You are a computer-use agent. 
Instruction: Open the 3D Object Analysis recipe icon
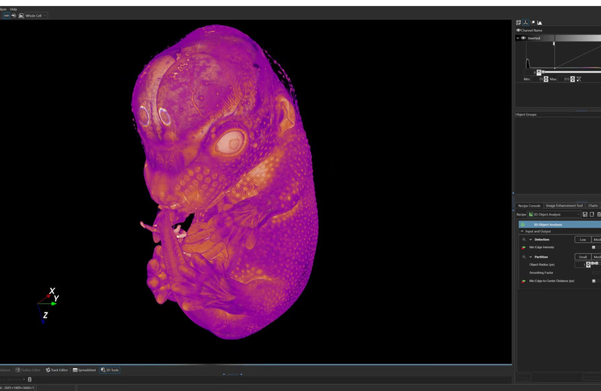pos(531,215)
